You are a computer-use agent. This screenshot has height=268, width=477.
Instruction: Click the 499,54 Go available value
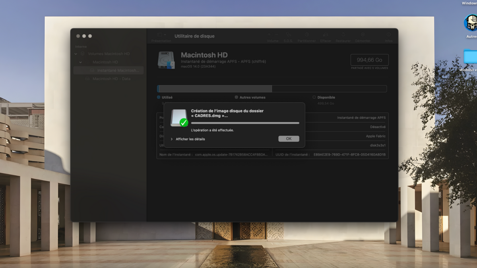(326, 103)
